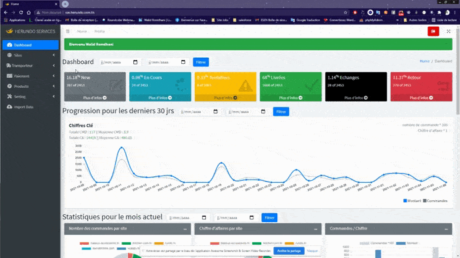Click the Setting tools icon
The width and height of the screenshot is (460, 258).
[x=9, y=96]
